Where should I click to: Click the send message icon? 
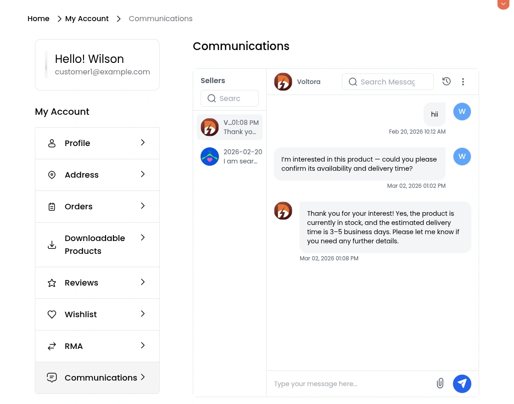[x=462, y=383]
